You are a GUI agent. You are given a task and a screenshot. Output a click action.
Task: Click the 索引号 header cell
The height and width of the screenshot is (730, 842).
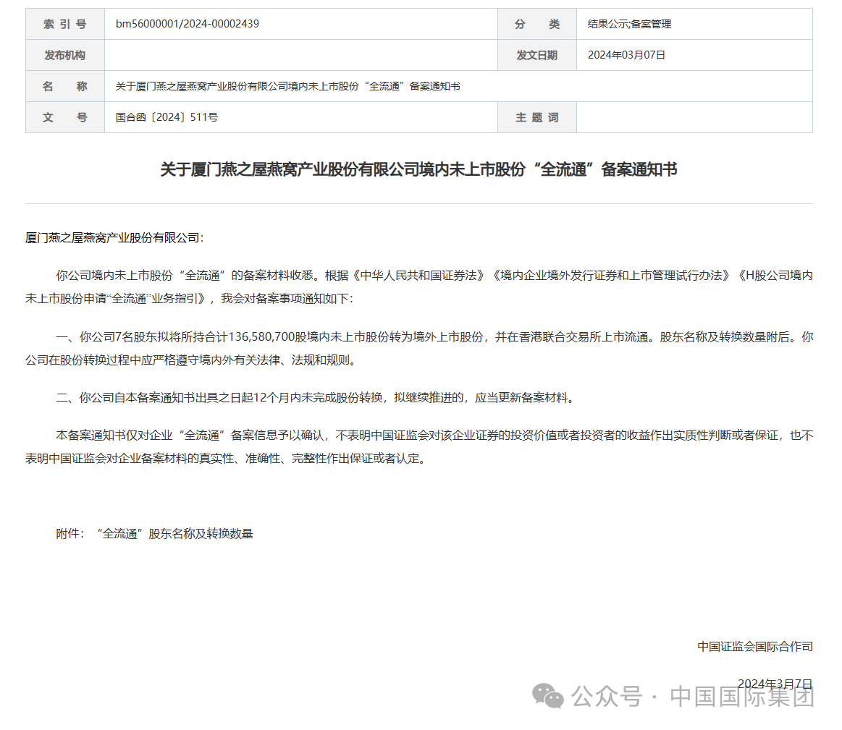65,24
